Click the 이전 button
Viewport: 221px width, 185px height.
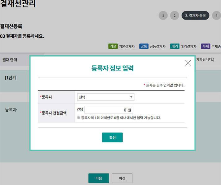pos(122,178)
